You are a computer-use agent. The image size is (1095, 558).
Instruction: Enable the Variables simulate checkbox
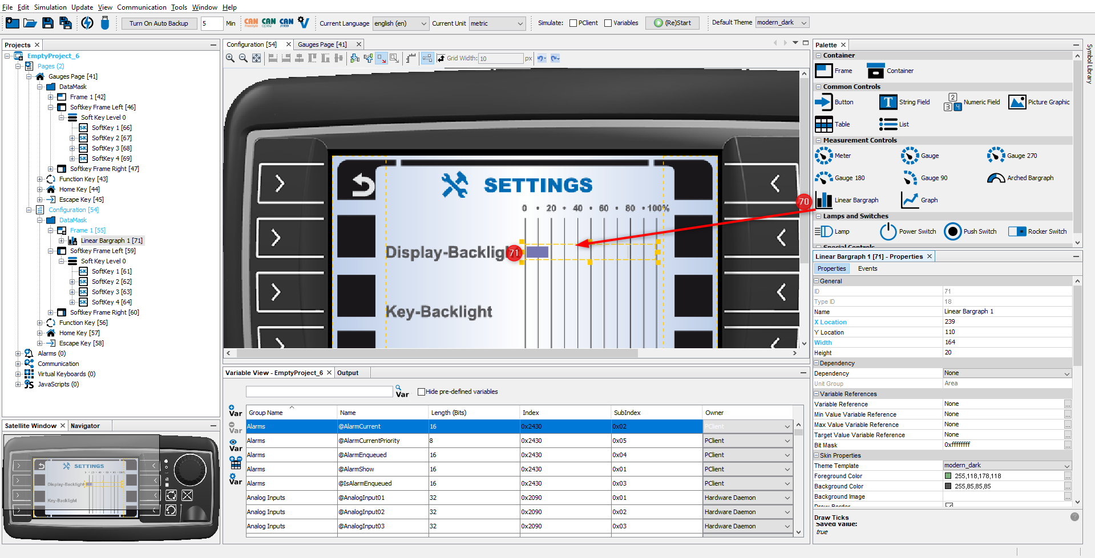(x=608, y=23)
